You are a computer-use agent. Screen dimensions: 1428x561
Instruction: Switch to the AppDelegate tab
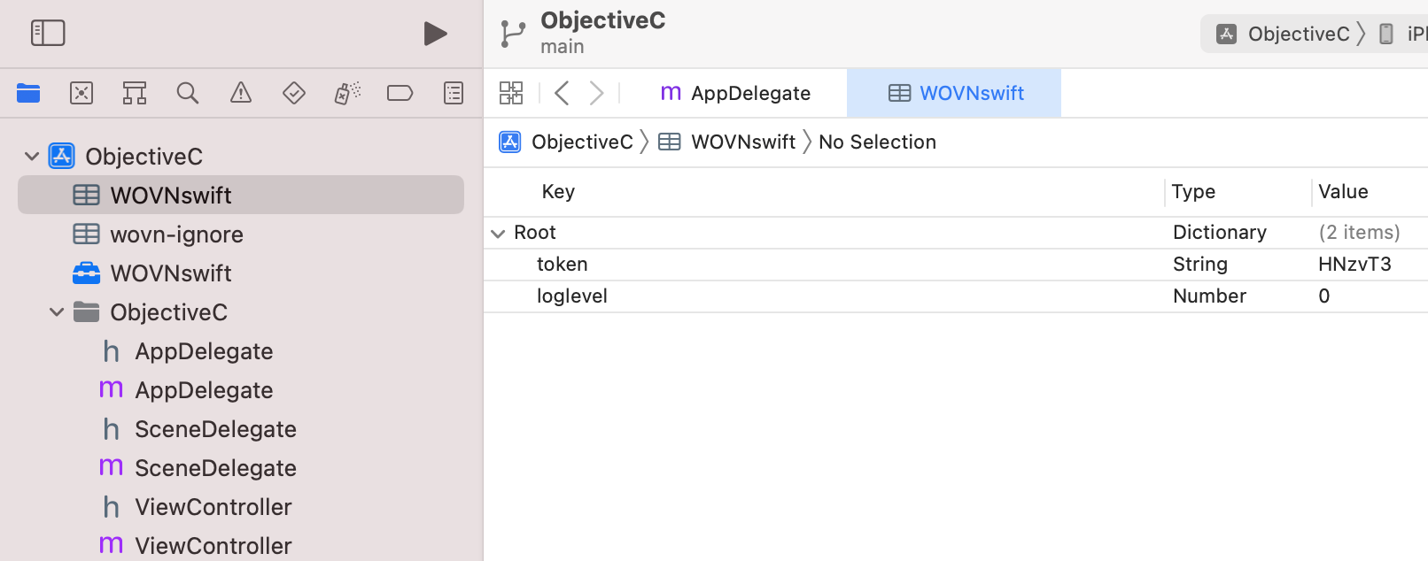click(736, 93)
